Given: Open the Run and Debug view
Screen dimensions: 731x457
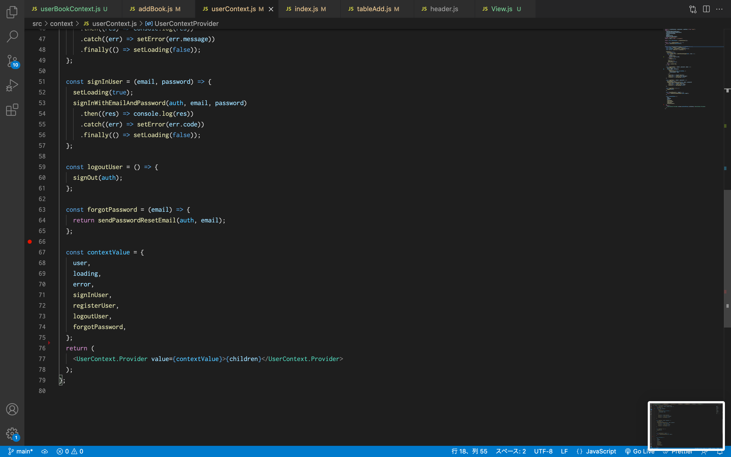Looking at the screenshot, I should pyautogui.click(x=12, y=85).
